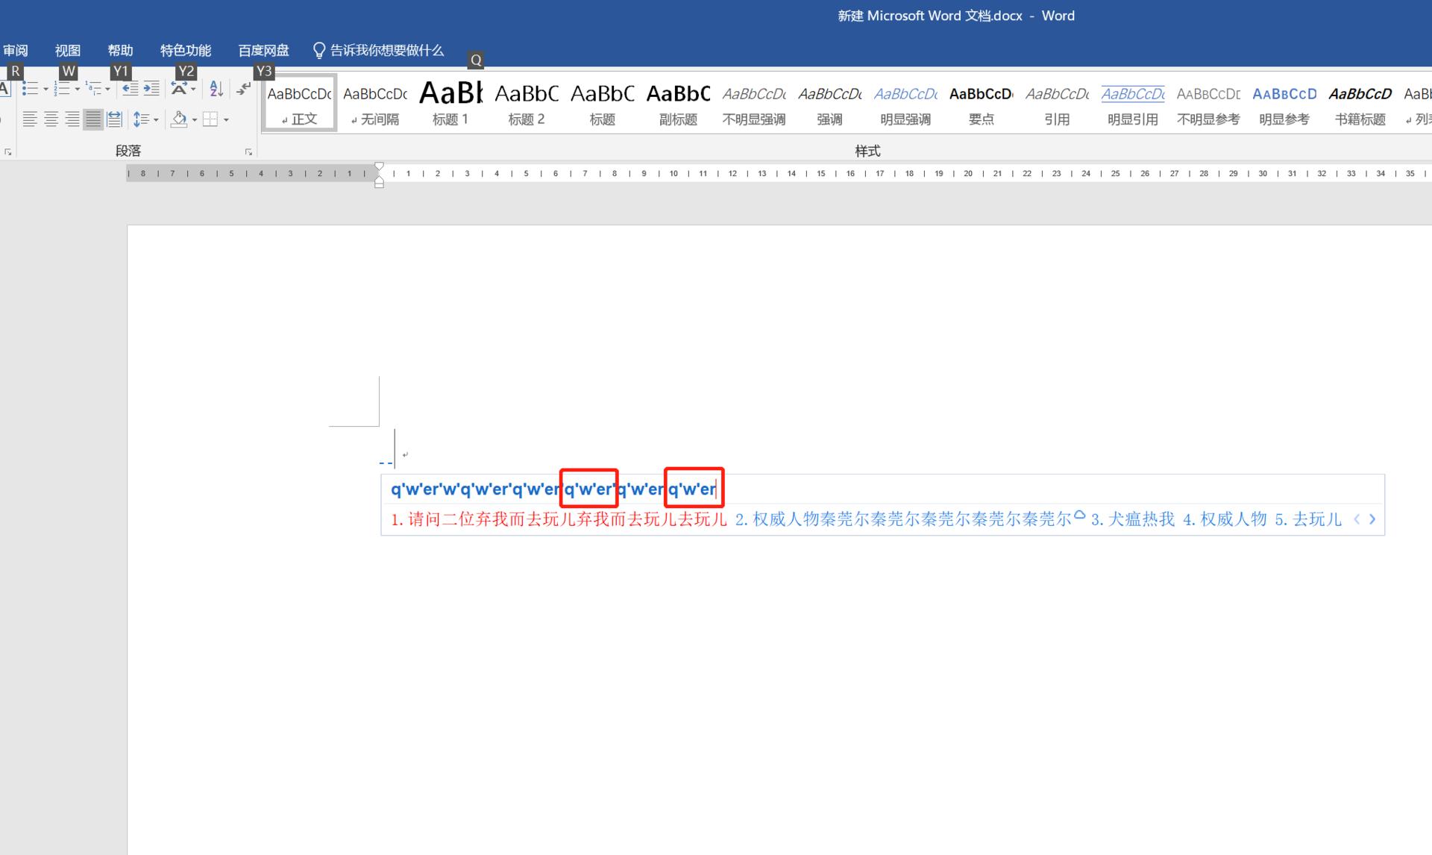
Task: Switch to 百度网盘 tab
Action: point(263,51)
